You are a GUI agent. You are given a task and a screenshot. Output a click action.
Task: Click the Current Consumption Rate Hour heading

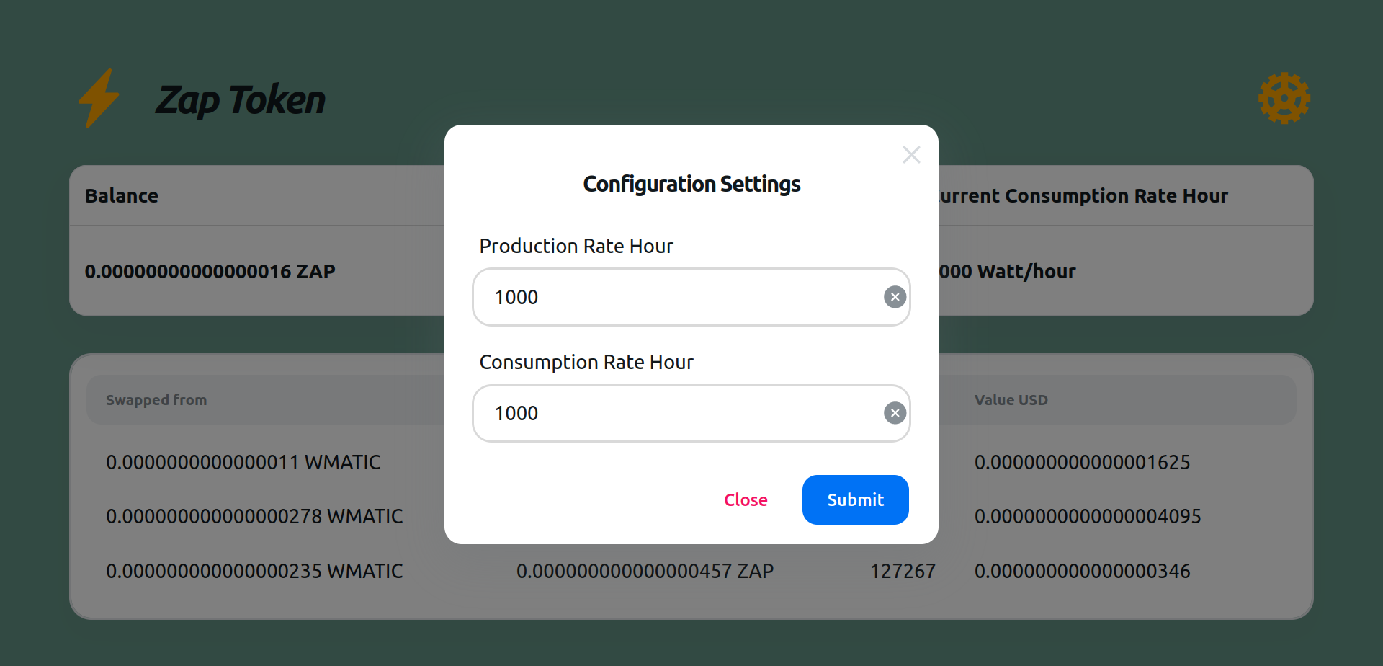point(1083,196)
